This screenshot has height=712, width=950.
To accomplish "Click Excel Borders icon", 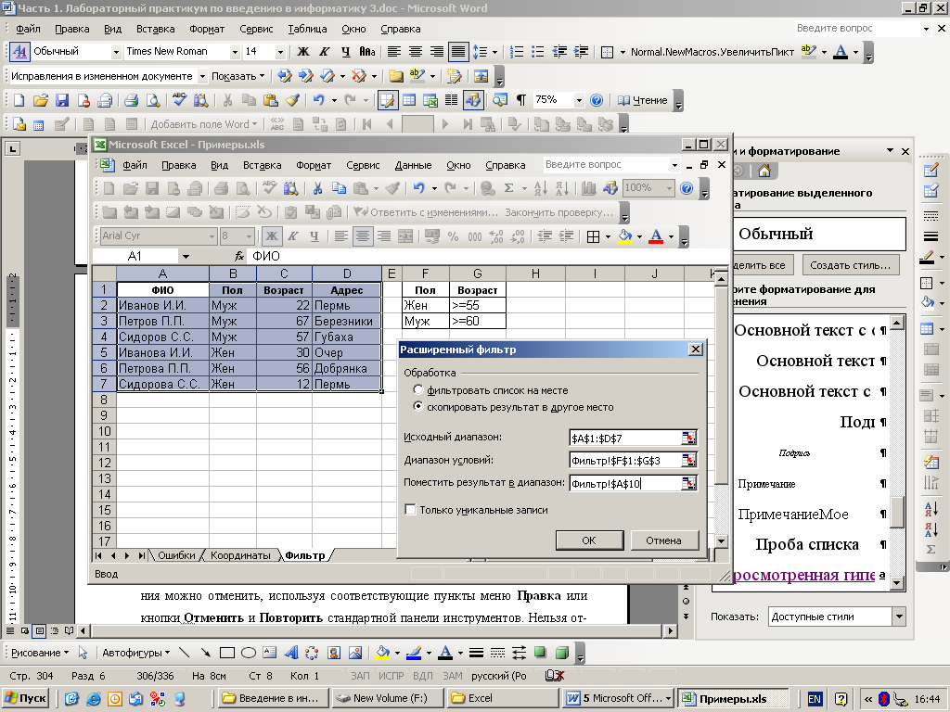I will coord(594,236).
